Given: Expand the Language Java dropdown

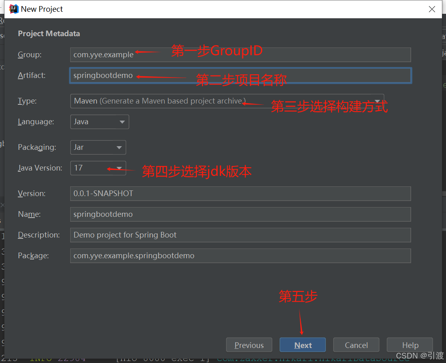Looking at the screenshot, I should pyautogui.click(x=99, y=122).
